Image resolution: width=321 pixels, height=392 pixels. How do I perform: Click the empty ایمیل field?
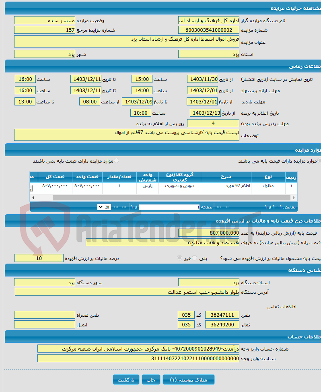45,324
